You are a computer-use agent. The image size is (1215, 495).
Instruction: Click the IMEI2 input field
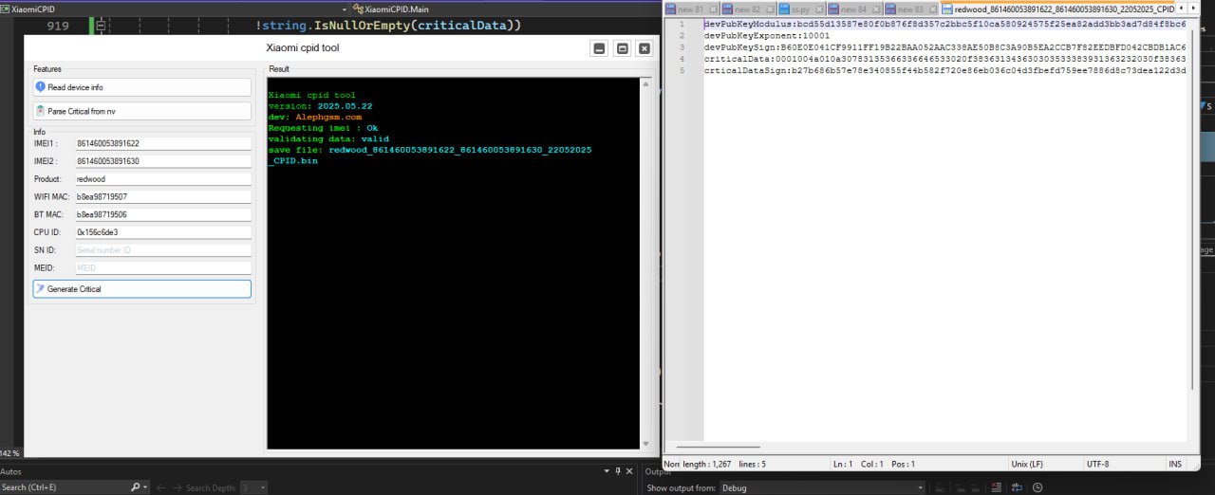point(162,161)
